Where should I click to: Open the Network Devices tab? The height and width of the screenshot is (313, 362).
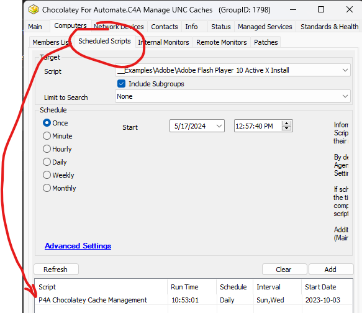coord(119,27)
